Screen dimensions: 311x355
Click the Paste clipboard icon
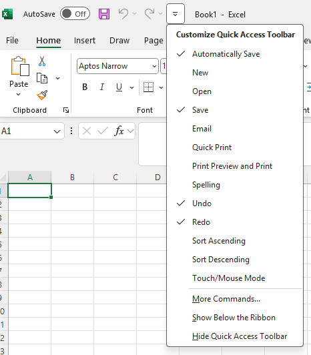pos(20,66)
